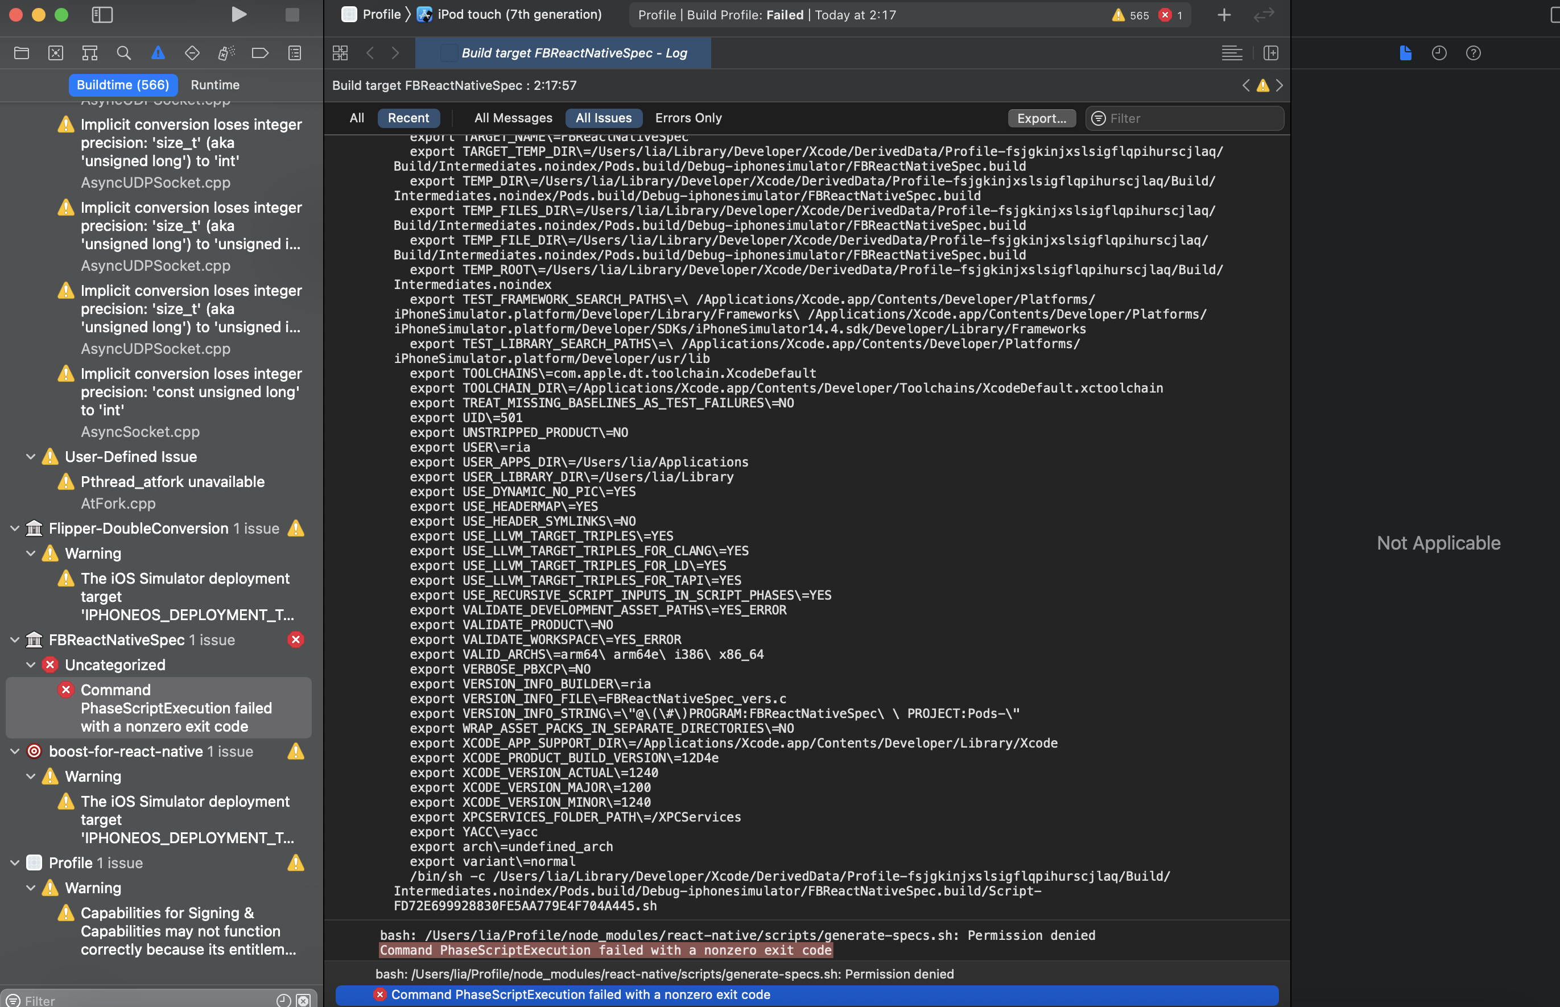This screenshot has height=1007, width=1560.
Task: Open the Project navigator folder icon
Action: tap(22, 53)
